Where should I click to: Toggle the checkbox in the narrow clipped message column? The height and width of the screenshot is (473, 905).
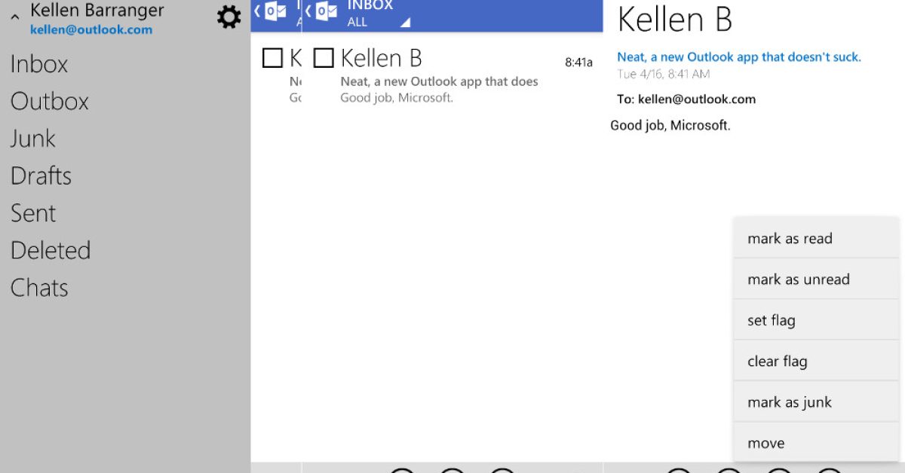272,58
